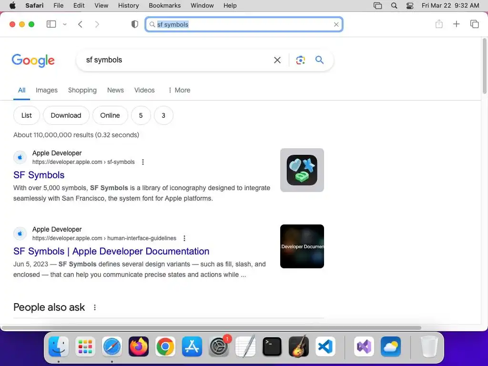
Task: Apply the Download filter chip
Action: click(66, 115)
